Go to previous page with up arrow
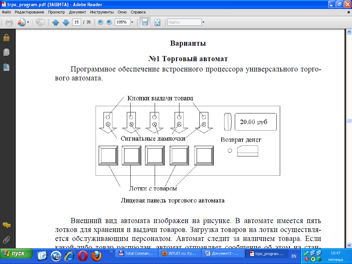Image resolution: width=352 pixels, height=264 pixels. (55, 22)
